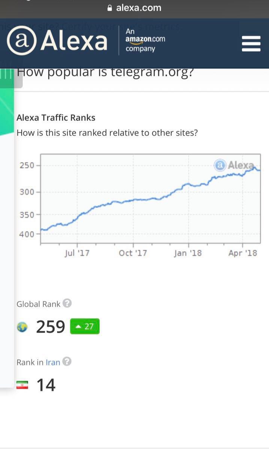This screenshot has width=269, height=464.
Task: Open the "Iran" country link
Action: tap(53, 362)
